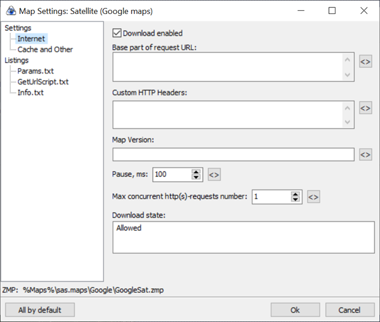Select Internet in the settings tree
The height and width of the screenshot is (322, 380).
[31, 39]
